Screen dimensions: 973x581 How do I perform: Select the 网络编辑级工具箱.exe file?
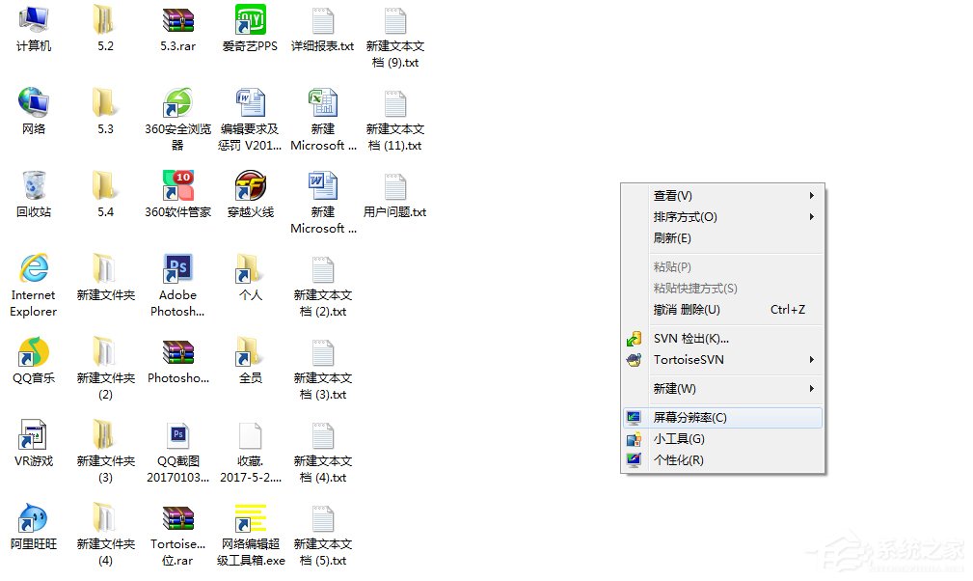(250, 521)
